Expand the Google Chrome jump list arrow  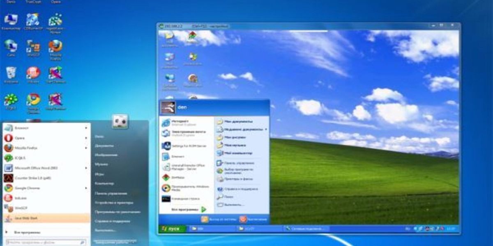(x=86, y=188)
